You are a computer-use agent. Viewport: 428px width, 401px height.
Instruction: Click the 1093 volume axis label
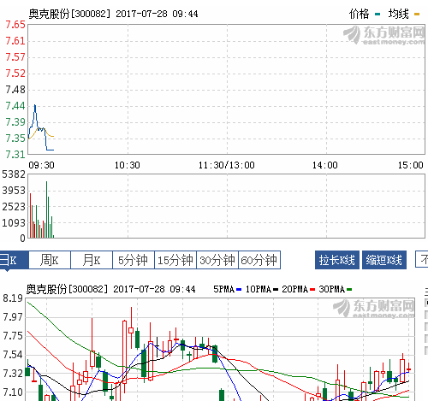(x=14, y=223)
